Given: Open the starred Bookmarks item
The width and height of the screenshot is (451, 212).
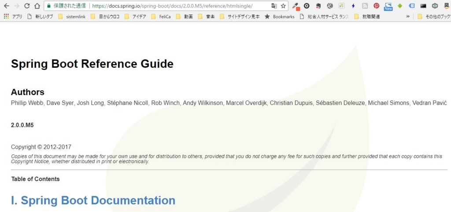Looking at the screenshot, I should pyautogui.click(x=280, y=17).
